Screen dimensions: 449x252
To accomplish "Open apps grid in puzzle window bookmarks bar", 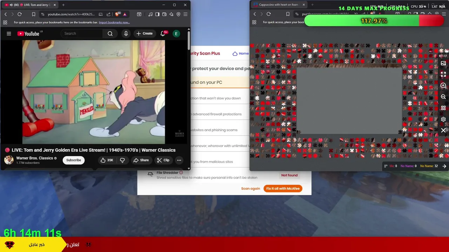I will (254, 22).
